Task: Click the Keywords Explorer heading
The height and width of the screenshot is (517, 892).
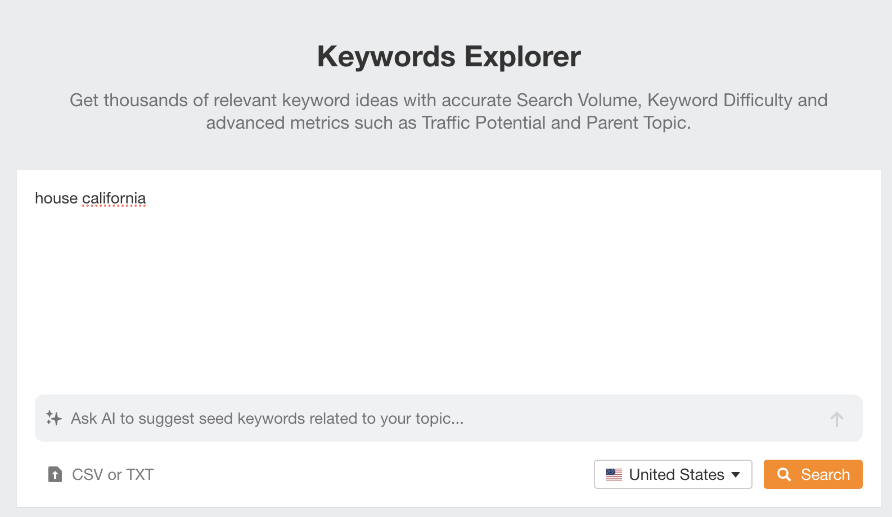Action: [449, 56]
